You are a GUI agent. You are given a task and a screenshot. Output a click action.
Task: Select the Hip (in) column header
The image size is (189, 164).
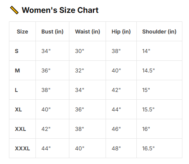tap(121, 32)
